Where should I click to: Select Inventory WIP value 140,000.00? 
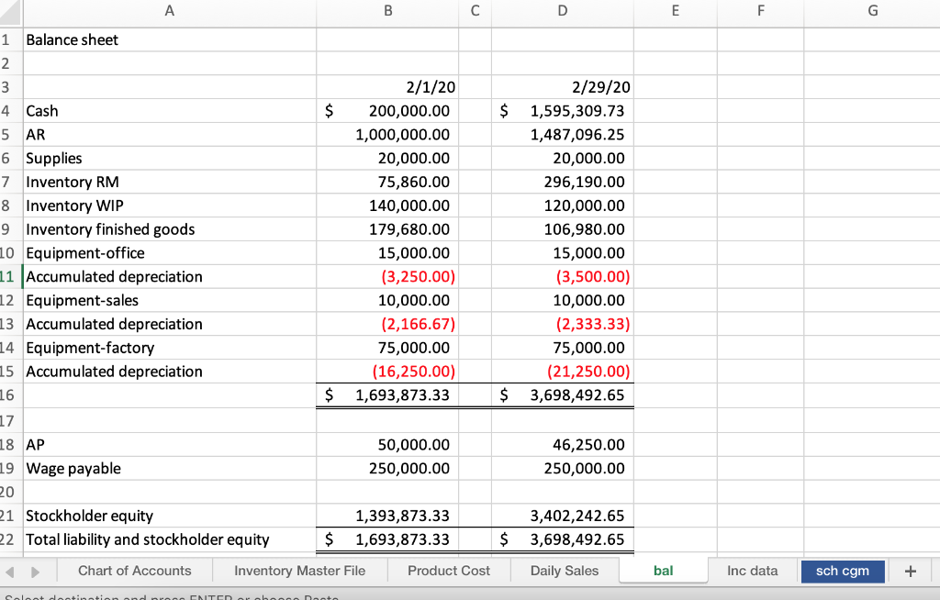tap(388, 206)
